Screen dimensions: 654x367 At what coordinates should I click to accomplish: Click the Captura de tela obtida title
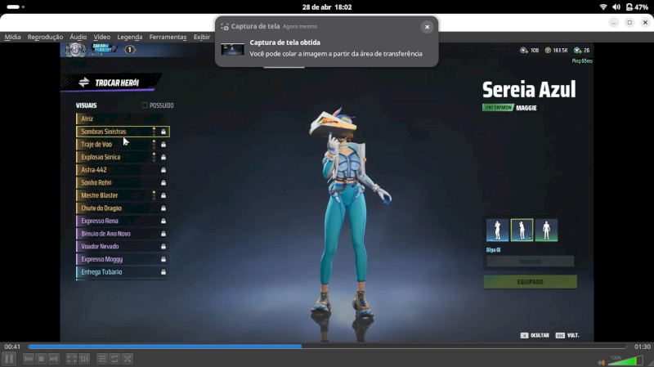coord(284,43)
